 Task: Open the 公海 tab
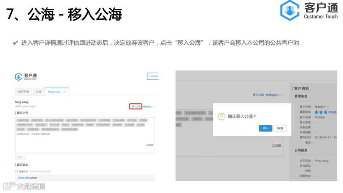coord(38,92)
